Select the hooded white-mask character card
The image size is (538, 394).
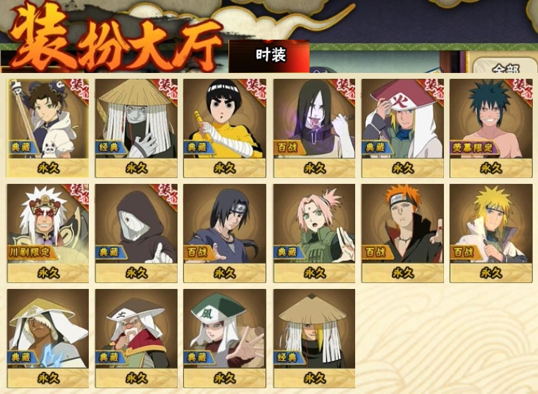click(x=136, y=233)
